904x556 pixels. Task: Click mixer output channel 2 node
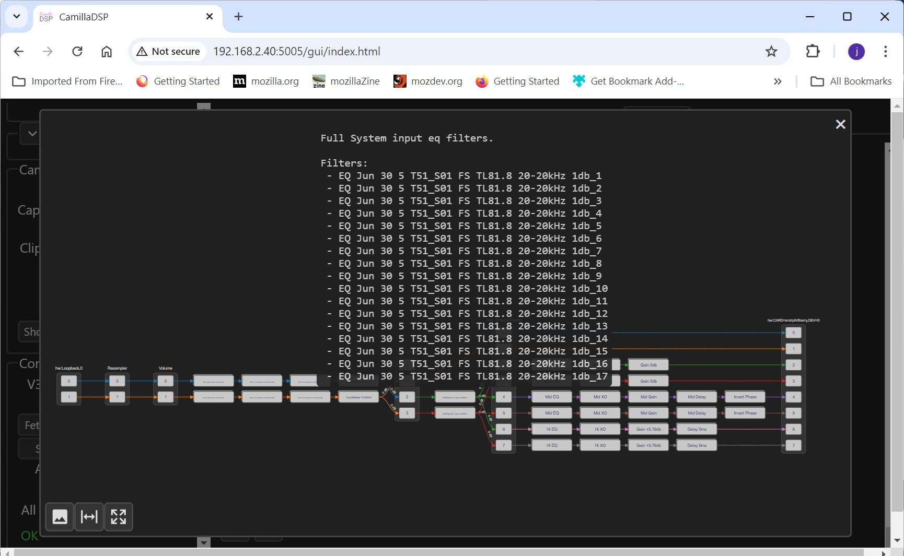(x=407, y=397)
